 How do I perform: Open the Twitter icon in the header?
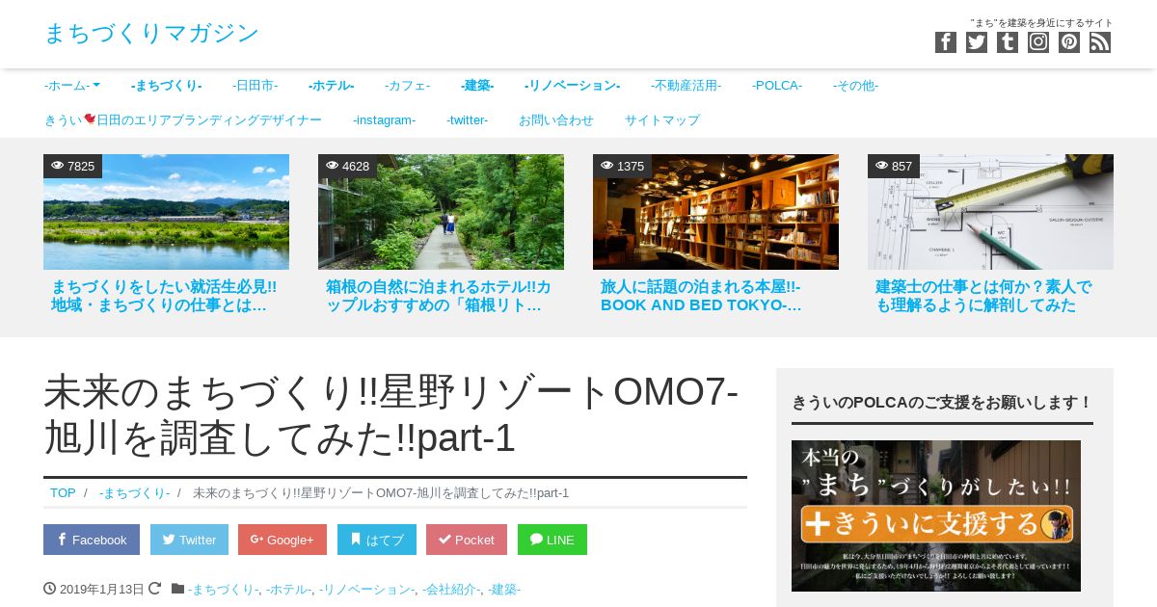pyautogui.click(x=977, y=42)
